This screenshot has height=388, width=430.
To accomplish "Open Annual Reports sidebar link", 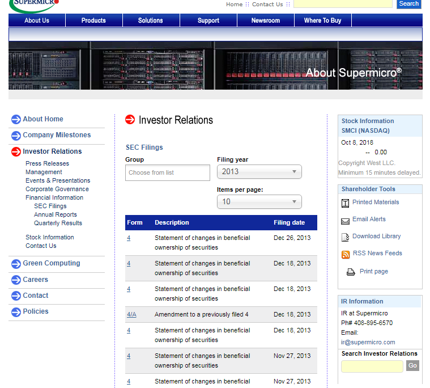I will [56, 214].
